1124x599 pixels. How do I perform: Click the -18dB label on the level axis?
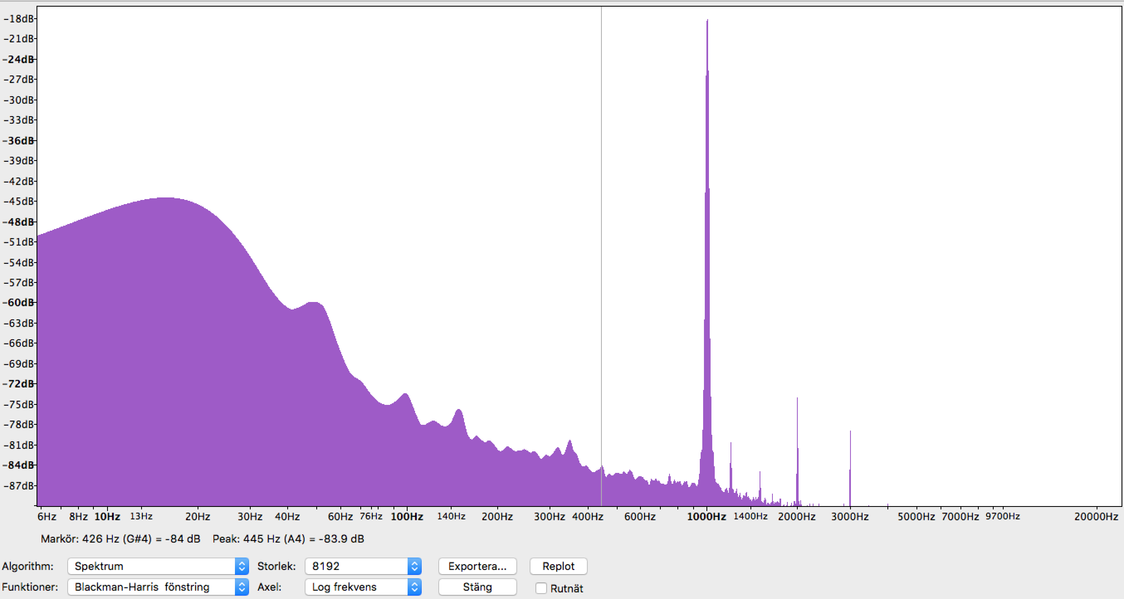coord(19,19)
